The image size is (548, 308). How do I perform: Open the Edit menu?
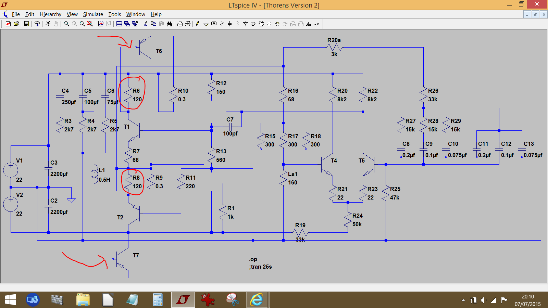30,14
